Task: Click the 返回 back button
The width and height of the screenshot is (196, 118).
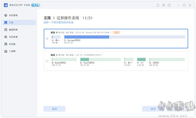Action: click(153, 109)
